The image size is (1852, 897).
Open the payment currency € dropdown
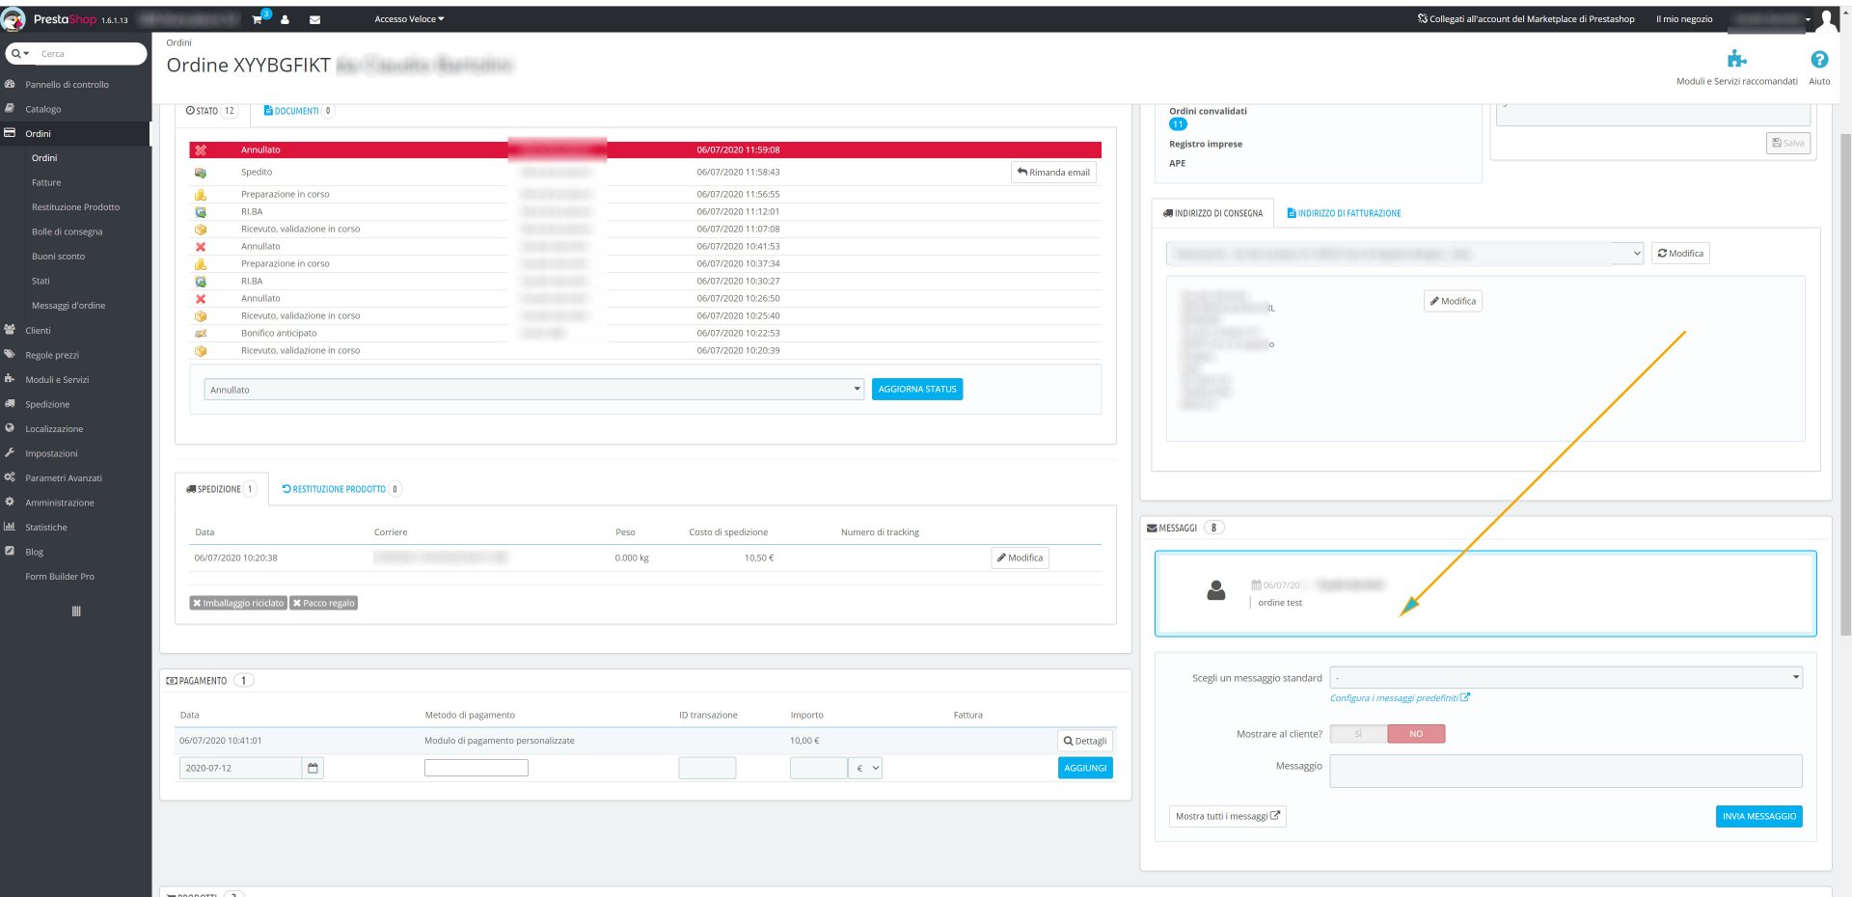865,768
